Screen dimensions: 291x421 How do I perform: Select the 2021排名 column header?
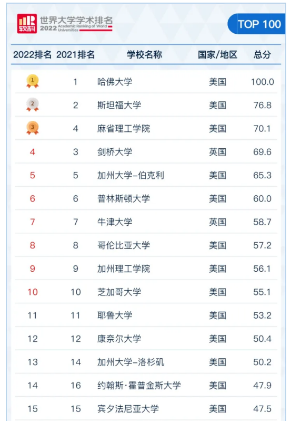pyautogui.click(x=75, y=54)
